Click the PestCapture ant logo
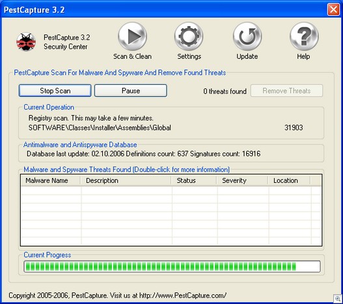Viewport: 343px width, 304px height. click(x=26, y=42)
